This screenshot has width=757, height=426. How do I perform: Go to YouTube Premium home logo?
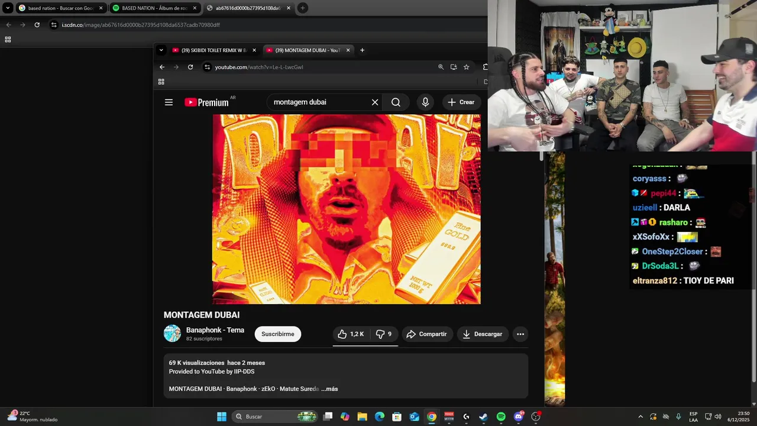206,102
